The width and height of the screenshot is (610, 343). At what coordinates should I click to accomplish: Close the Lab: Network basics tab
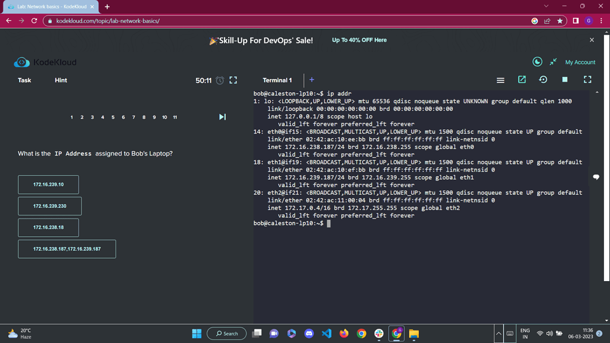click(92, 7)
